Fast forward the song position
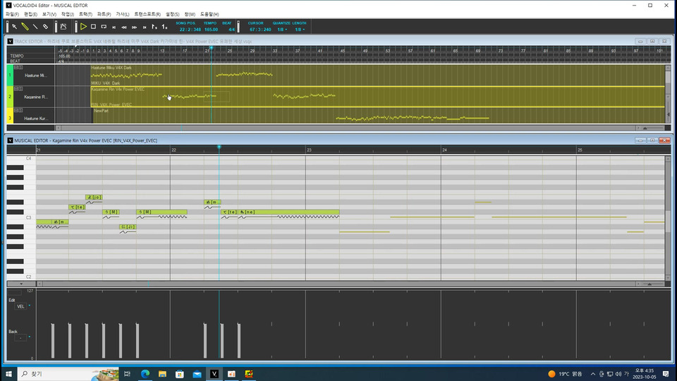The image size is (677, 381). (134, 28)
